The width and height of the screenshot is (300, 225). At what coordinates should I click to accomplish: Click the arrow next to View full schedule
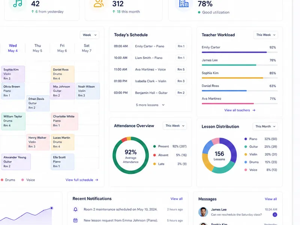click(97, 180)
